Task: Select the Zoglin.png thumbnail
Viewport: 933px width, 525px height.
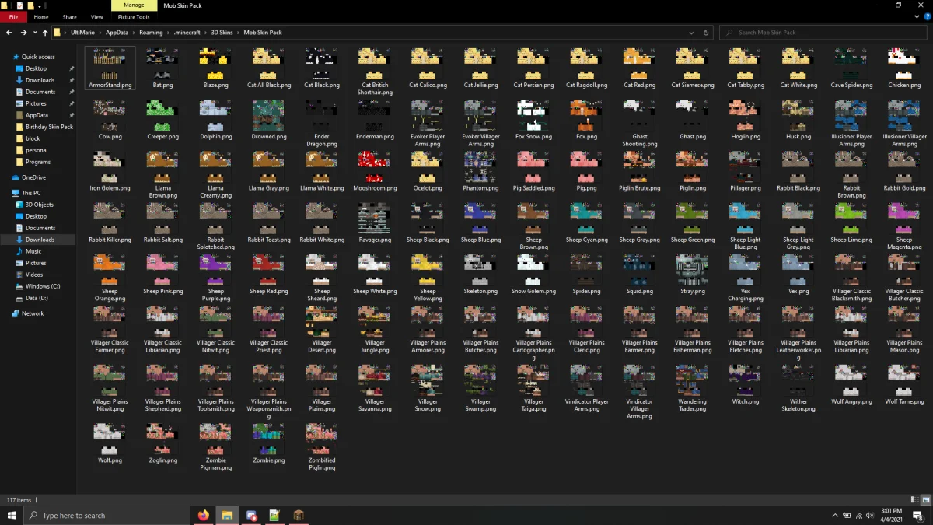Action: tap(162, 439)
